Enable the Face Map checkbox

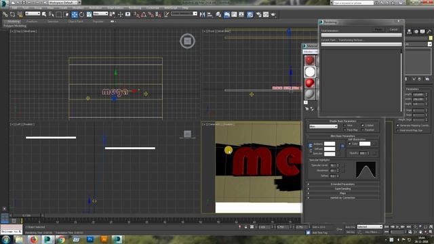345,129
